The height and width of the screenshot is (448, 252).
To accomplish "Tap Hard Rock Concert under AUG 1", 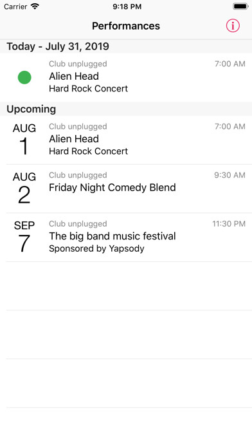I will pos(89,151).
